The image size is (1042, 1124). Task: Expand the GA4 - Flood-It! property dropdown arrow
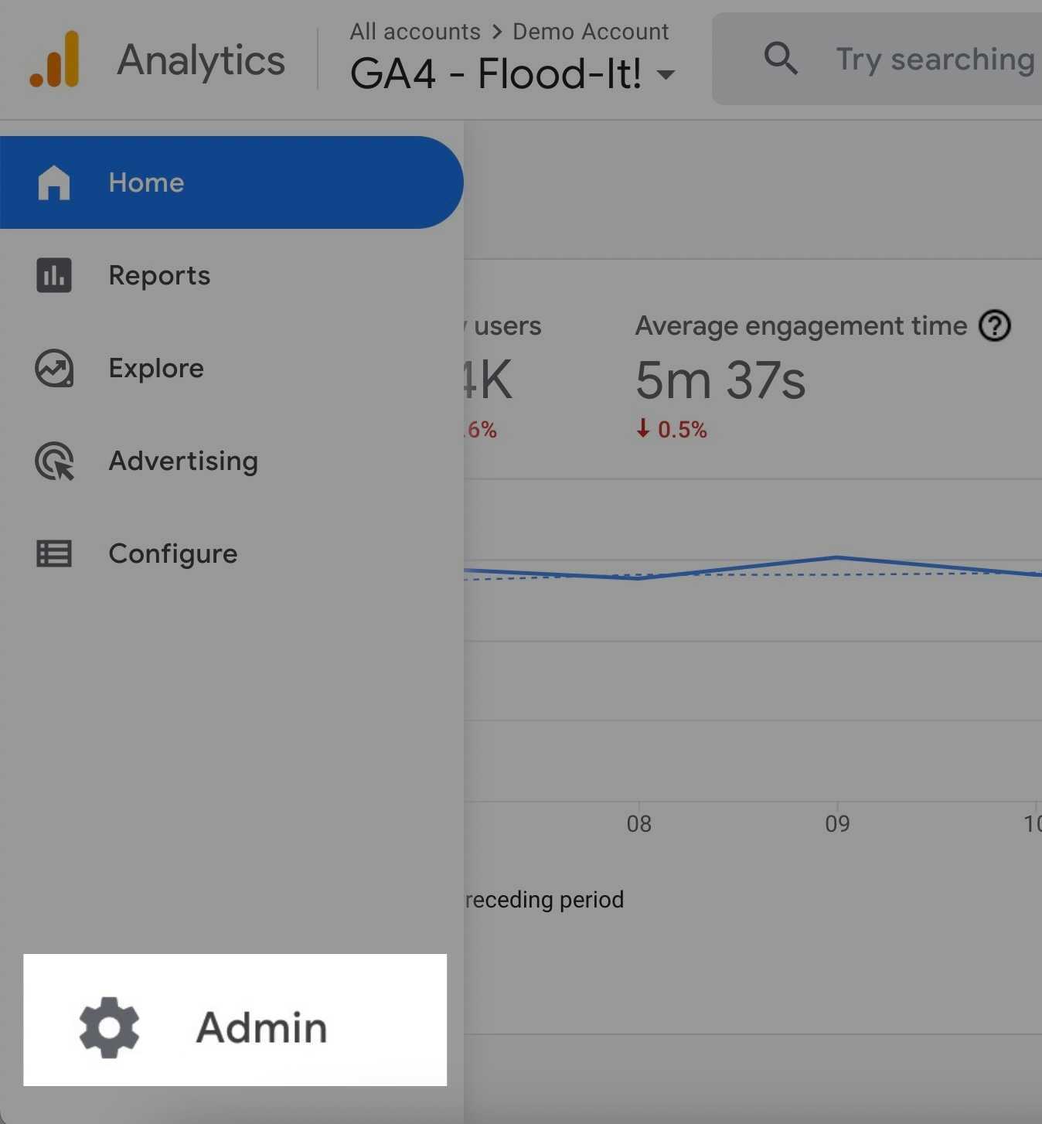(665, 75)
